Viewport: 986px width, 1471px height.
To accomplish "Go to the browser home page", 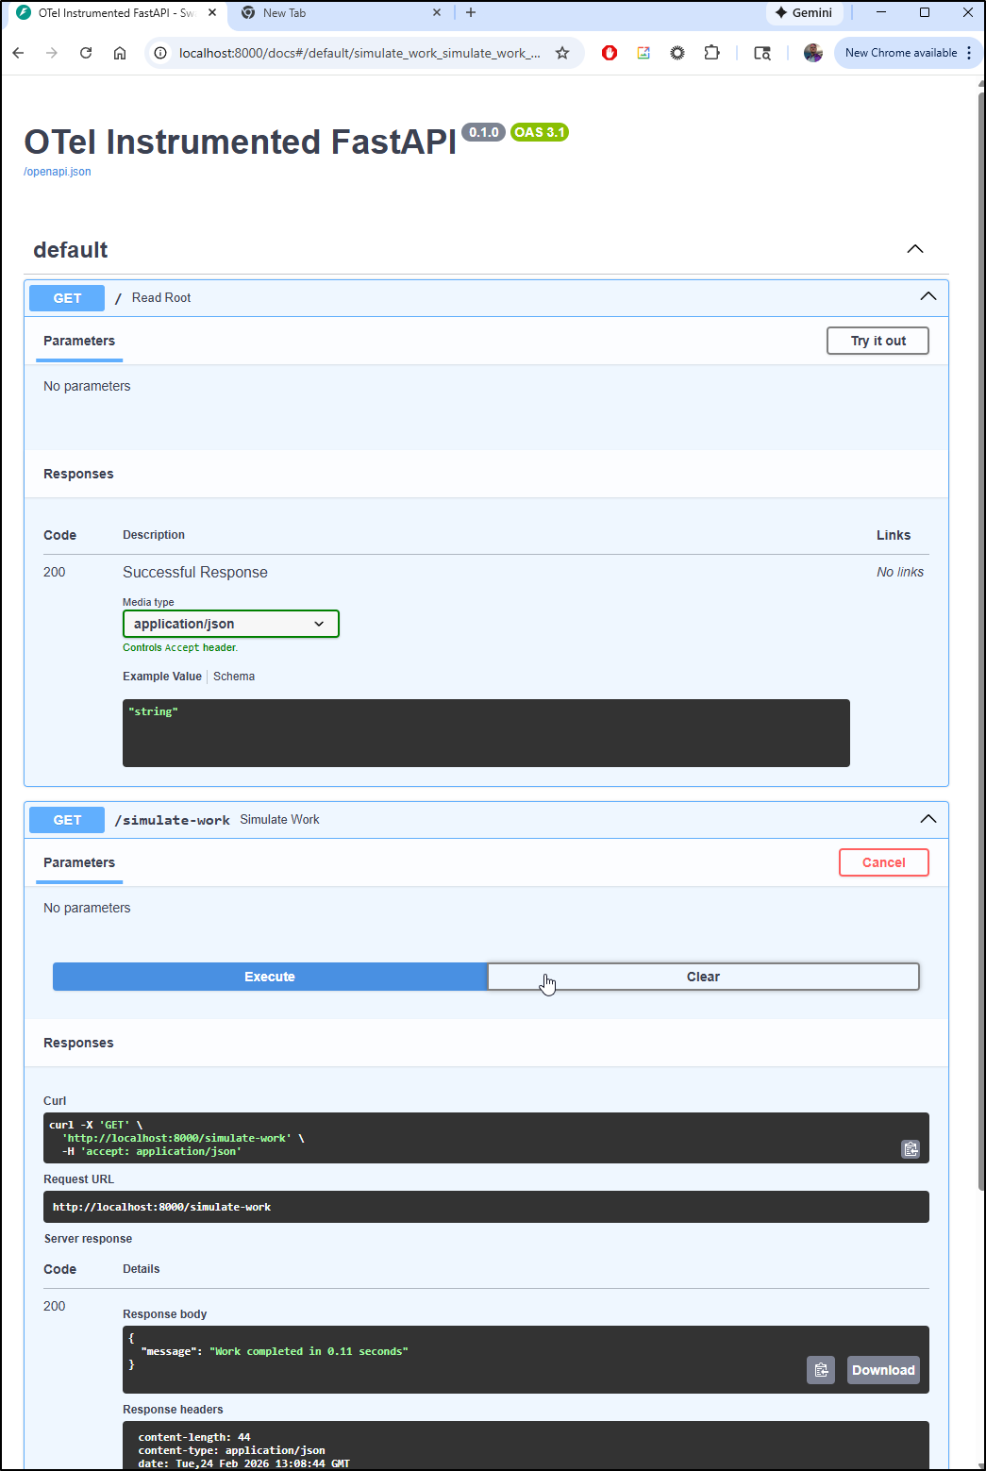I will click(x=120, y=53).
